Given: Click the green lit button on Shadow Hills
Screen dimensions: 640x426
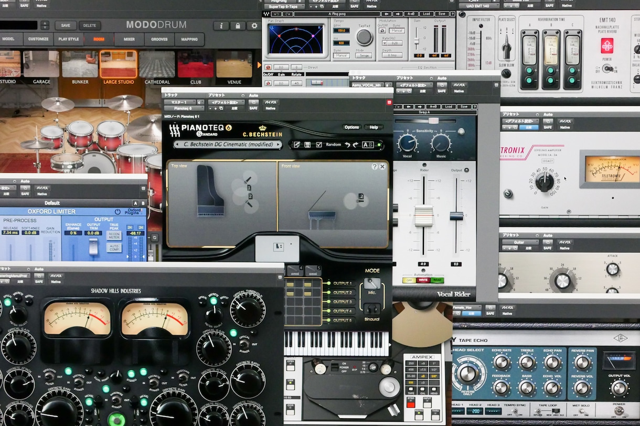Looking at the screenshot, I should pyautogui.click(x=116, y=419).
